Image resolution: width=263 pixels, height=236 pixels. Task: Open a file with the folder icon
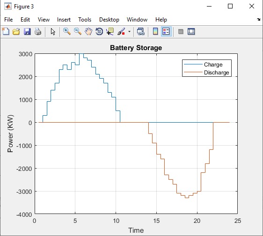tap(16, 31)
